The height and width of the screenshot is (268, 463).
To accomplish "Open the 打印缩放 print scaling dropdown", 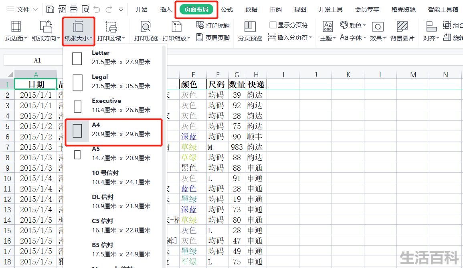I will pos(176,31).
